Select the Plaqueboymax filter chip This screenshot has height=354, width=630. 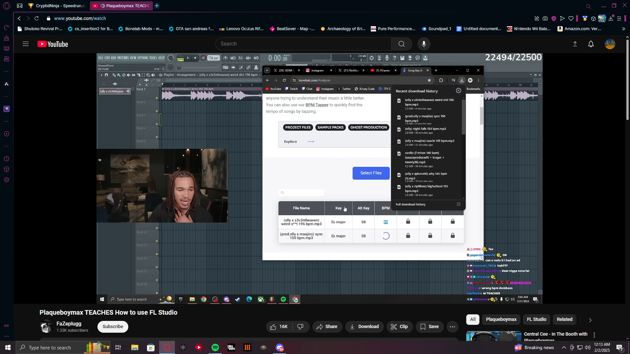(x=501, y=320)
